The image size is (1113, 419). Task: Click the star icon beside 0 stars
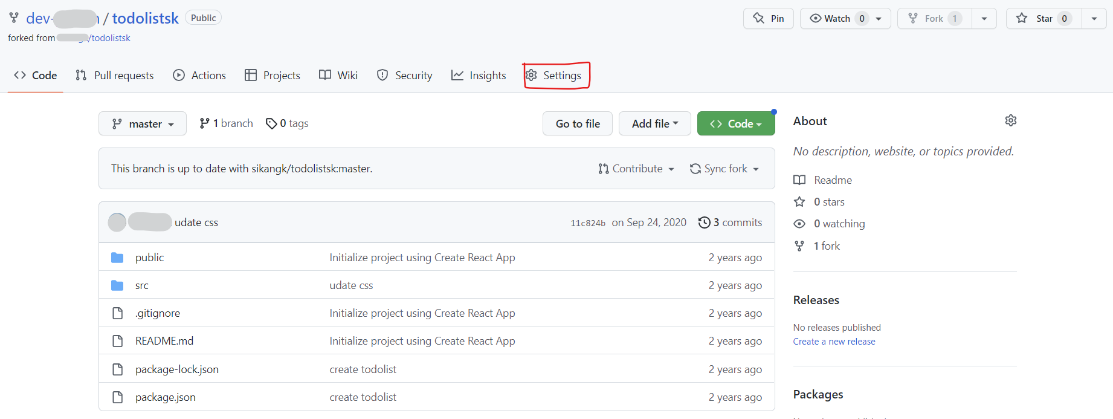(799, 202)
